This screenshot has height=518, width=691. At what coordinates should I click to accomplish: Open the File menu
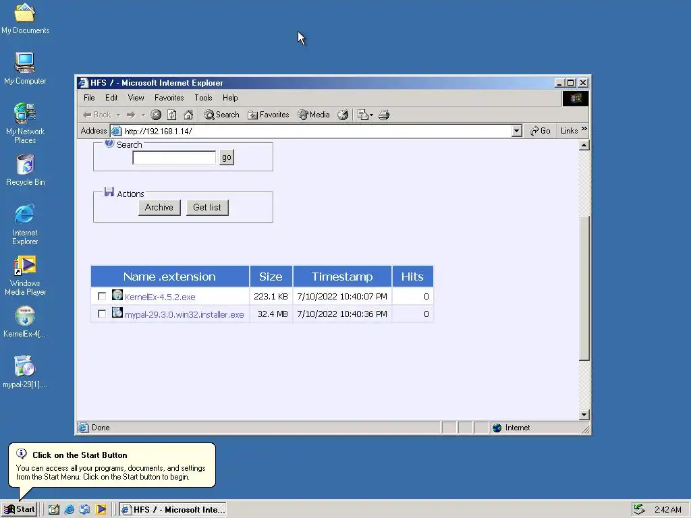coord(89,98)
